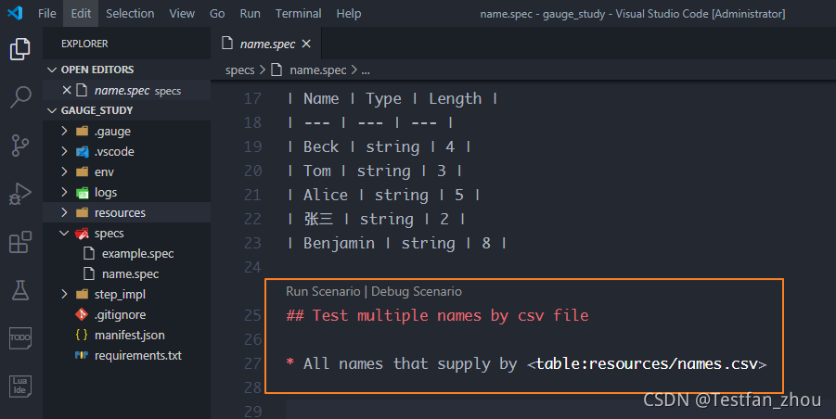Expand the .gauge folder chevron
This screenshot has width=836, height=419.
[x=65, y=131]
